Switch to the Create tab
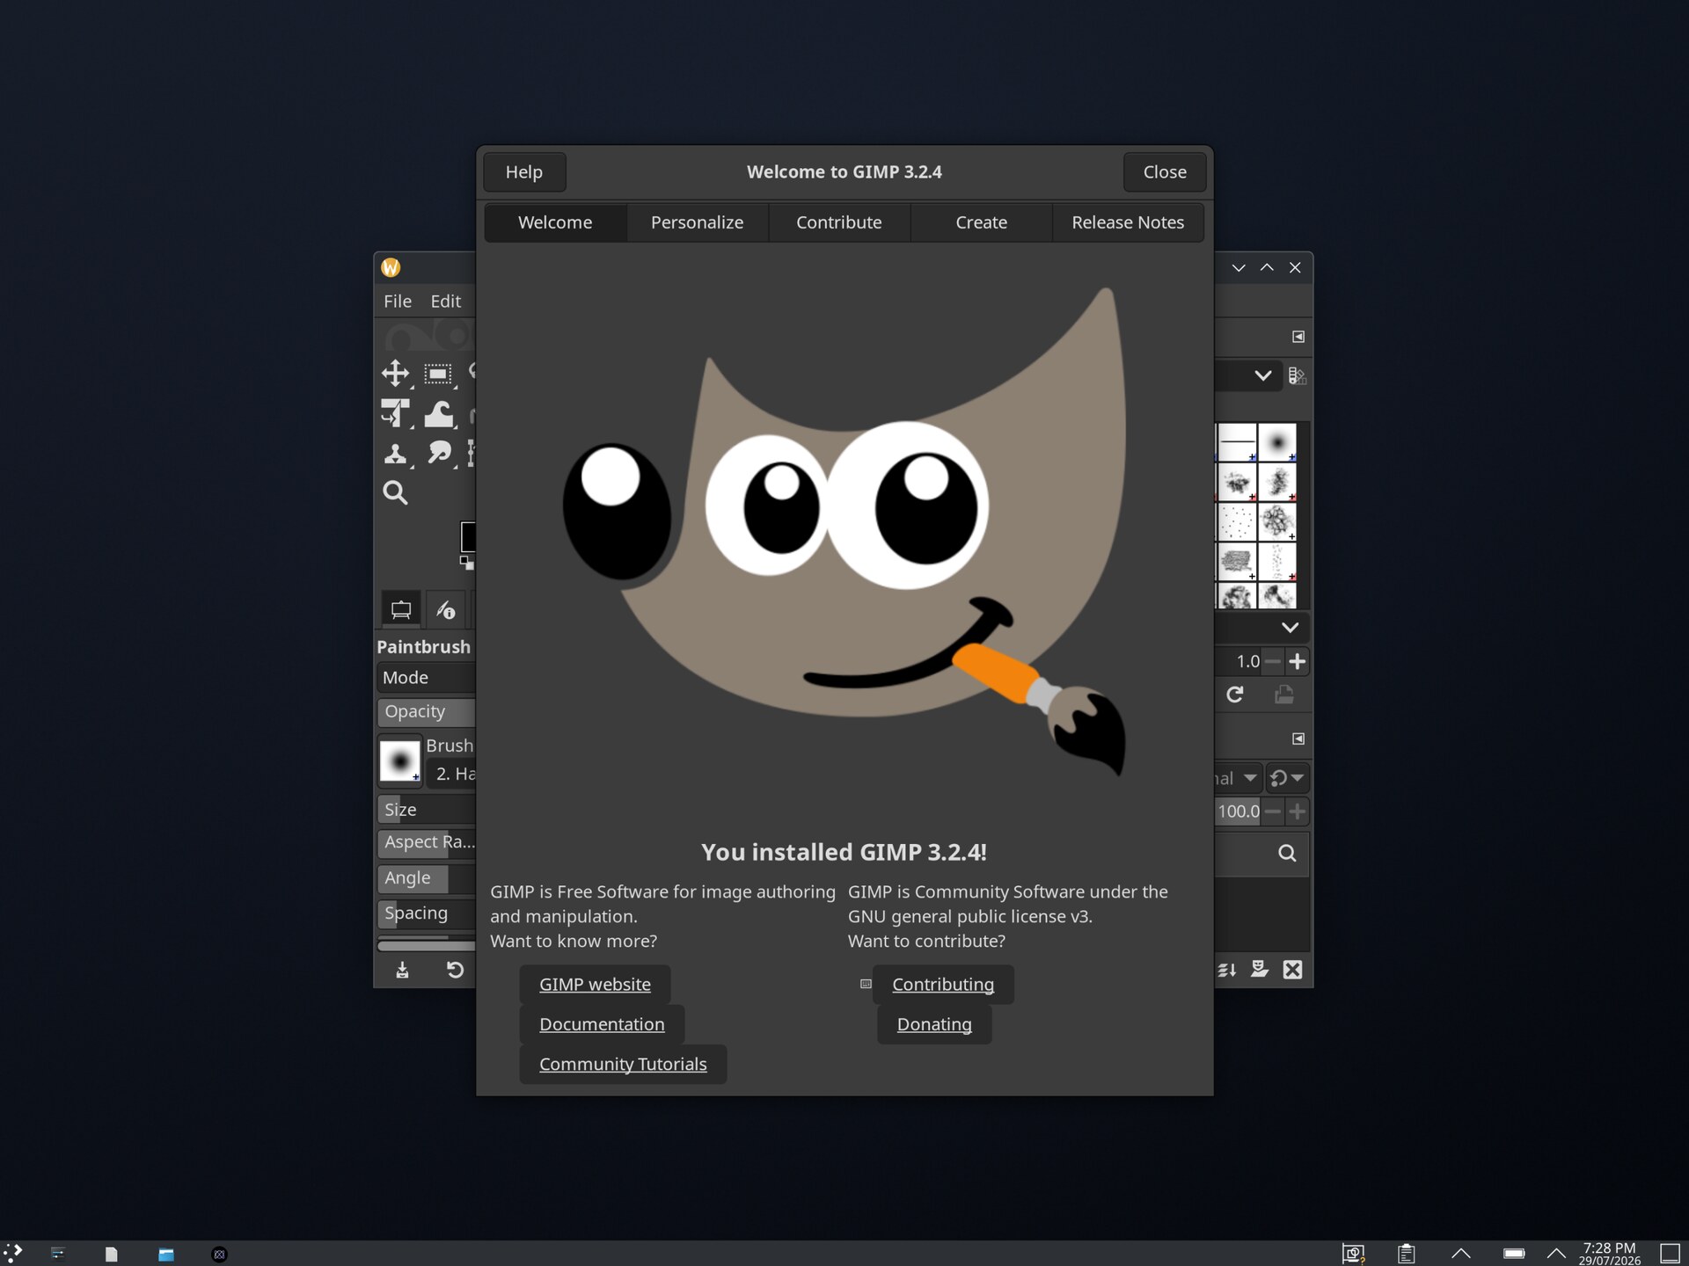This screenshot has width=1689, height=1266. click(982, 222)
